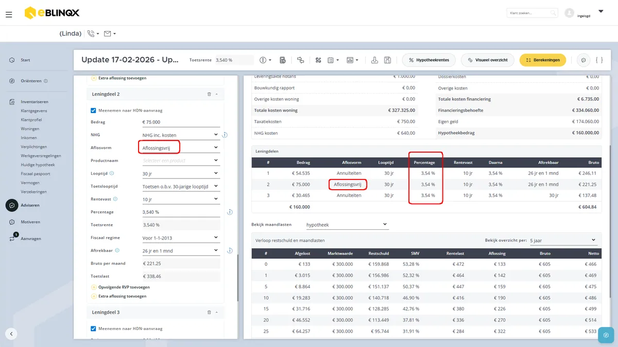The width and height of the screenshot is (618, 347).
Task: Delete Leningdeel 3 with trash icon
Action: [209, 313]
